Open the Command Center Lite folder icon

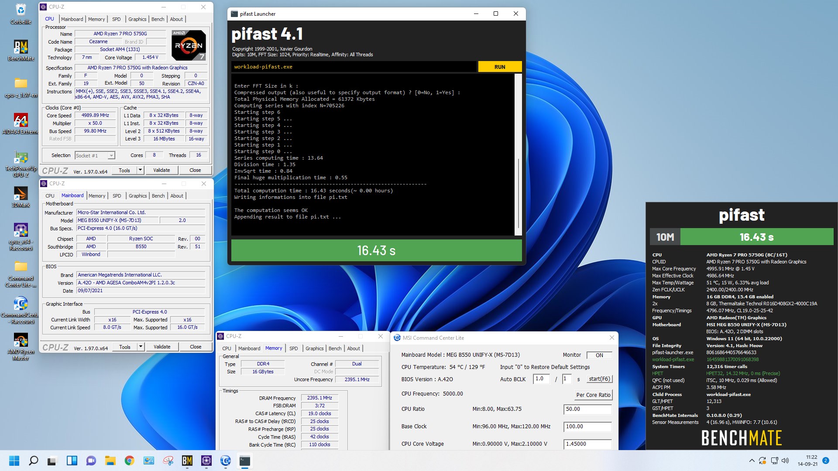[x=21, y=273]
